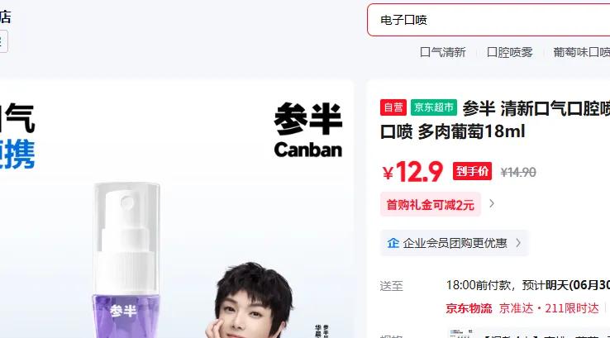Click 京准达・211限时达 delivery service

point(549,308)
